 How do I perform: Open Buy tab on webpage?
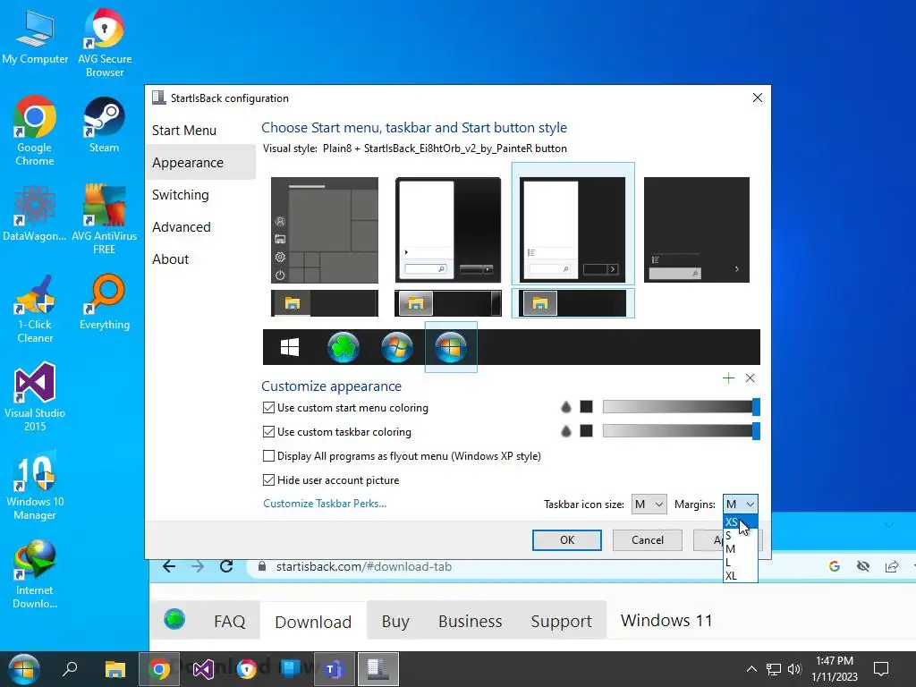coord(395,621)
